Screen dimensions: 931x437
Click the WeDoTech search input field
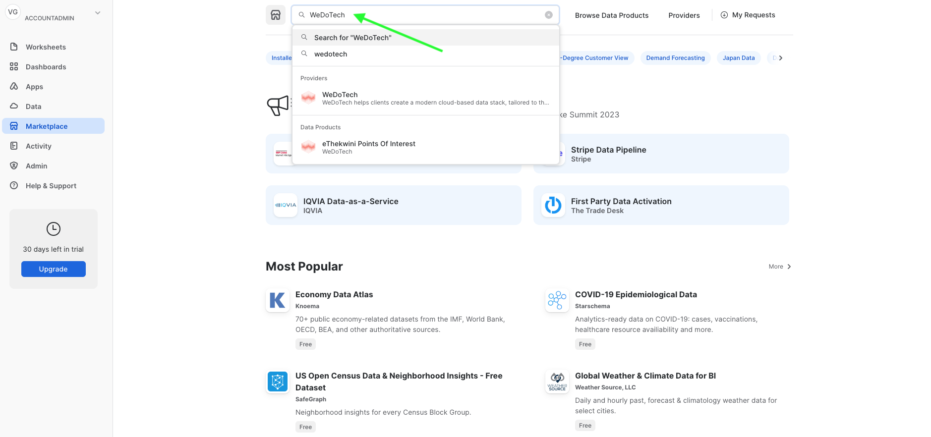point(425,15)
